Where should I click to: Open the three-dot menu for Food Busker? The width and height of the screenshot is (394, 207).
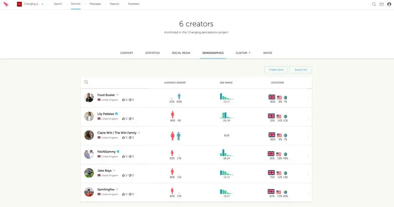coord(308,98)
